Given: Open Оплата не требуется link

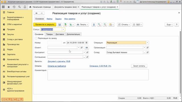Looking at the screenshot, I should [x=57, y=66].
